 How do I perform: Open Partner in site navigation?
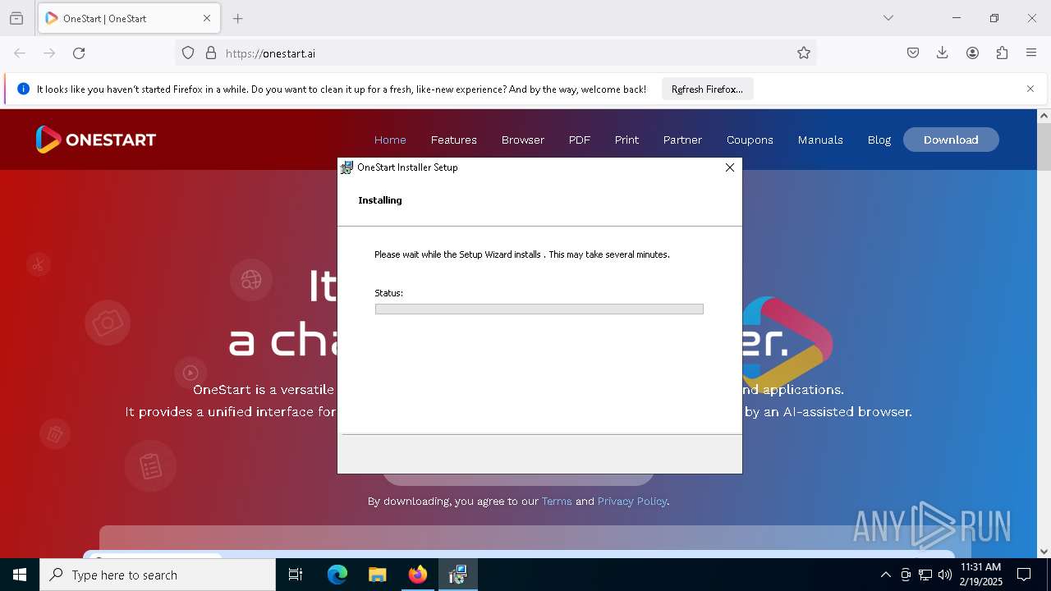pyautogui.click(x=682, y=140)
